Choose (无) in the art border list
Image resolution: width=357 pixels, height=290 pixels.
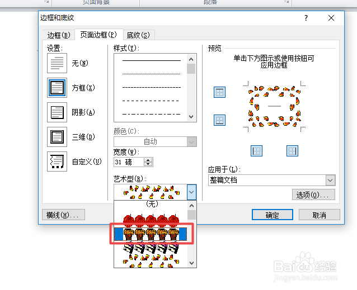point(151,204)
